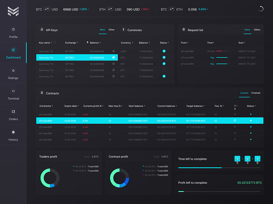Click the dollar icon on Currencies panel

pyautogui.click(x=123, y=30)
